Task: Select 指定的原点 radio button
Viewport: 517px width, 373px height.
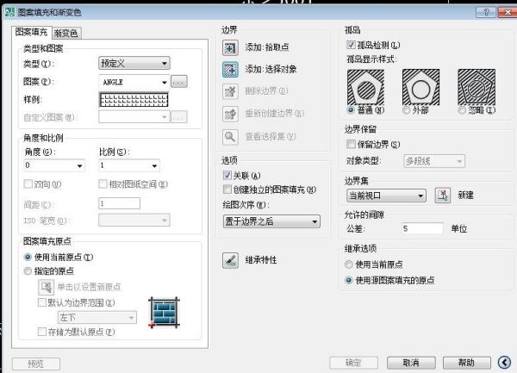Action: pos(28,271)
